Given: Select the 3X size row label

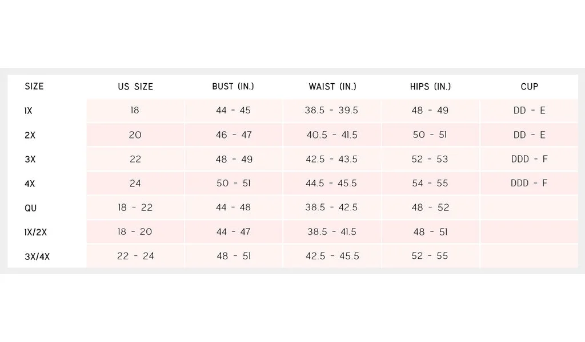Looking at the screenshot, I should (x=30, y=159).
